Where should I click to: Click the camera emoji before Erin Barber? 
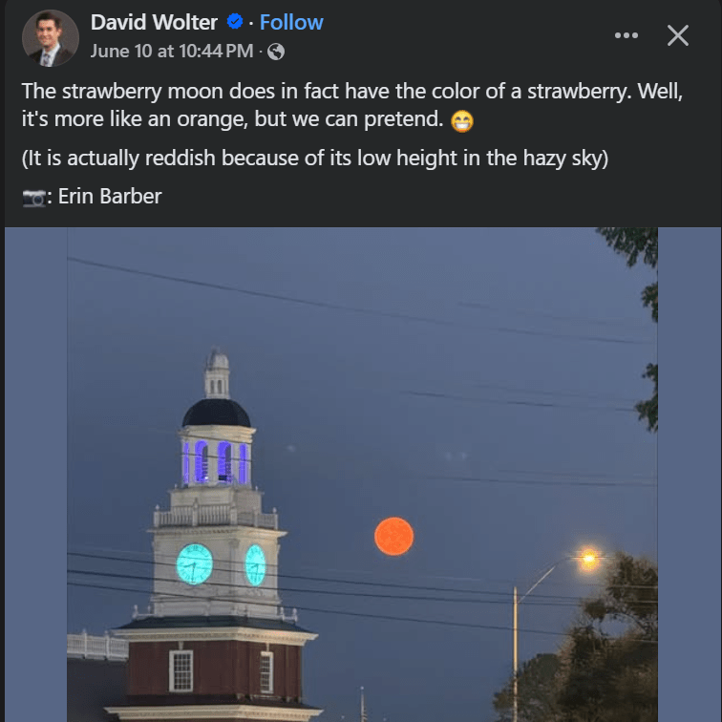tap(34, 198)
